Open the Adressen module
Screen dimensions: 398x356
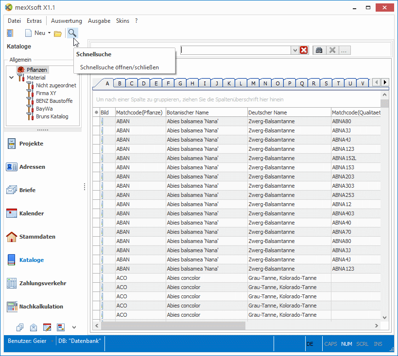pos(26,167)
